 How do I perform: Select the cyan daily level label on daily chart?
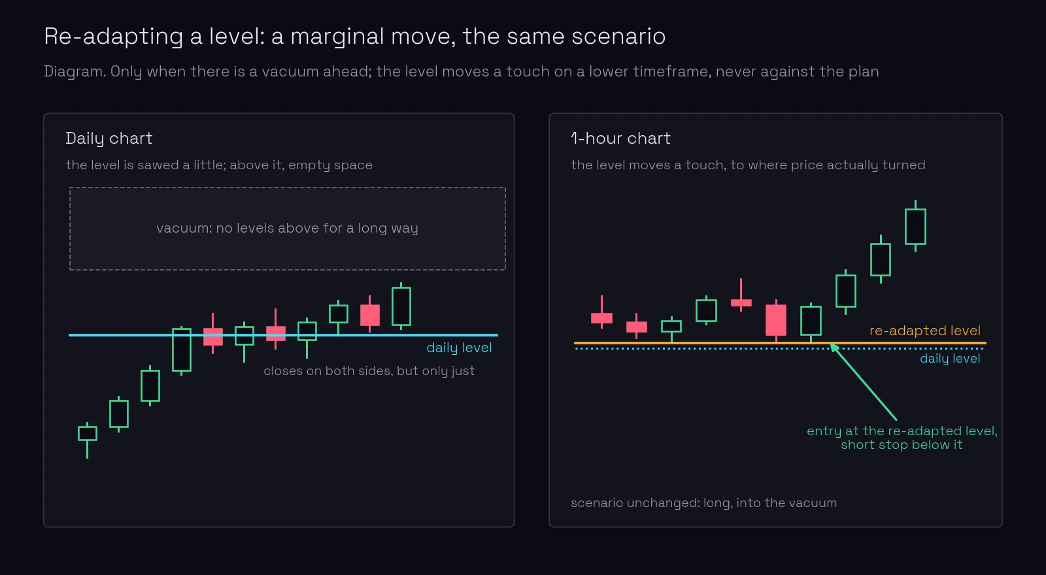point(459,348)
